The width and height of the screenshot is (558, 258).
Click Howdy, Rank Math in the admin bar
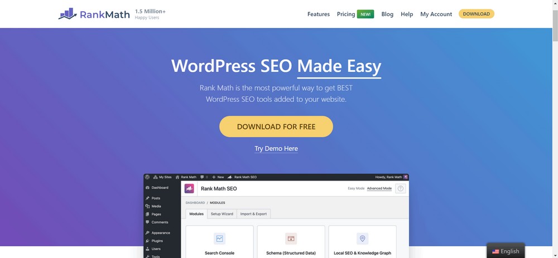click(x=388, y=177)
